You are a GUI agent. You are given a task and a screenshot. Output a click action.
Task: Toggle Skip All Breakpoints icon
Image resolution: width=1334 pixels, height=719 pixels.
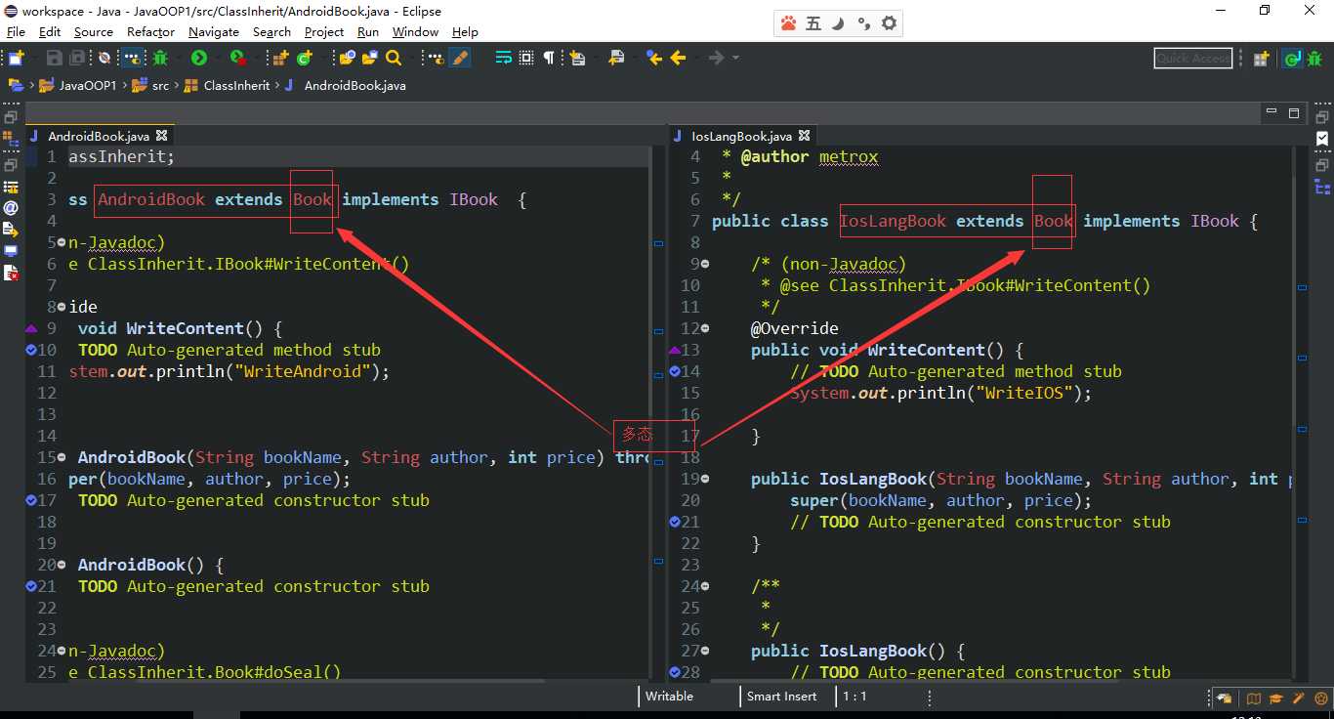(104, 59)
